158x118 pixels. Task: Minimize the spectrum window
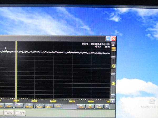108,38
